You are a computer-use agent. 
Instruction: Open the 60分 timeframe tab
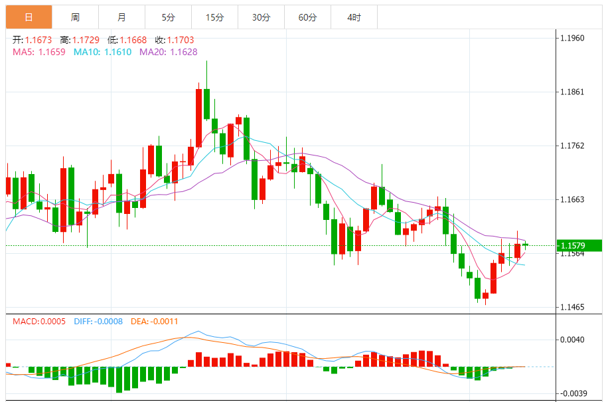307,17
